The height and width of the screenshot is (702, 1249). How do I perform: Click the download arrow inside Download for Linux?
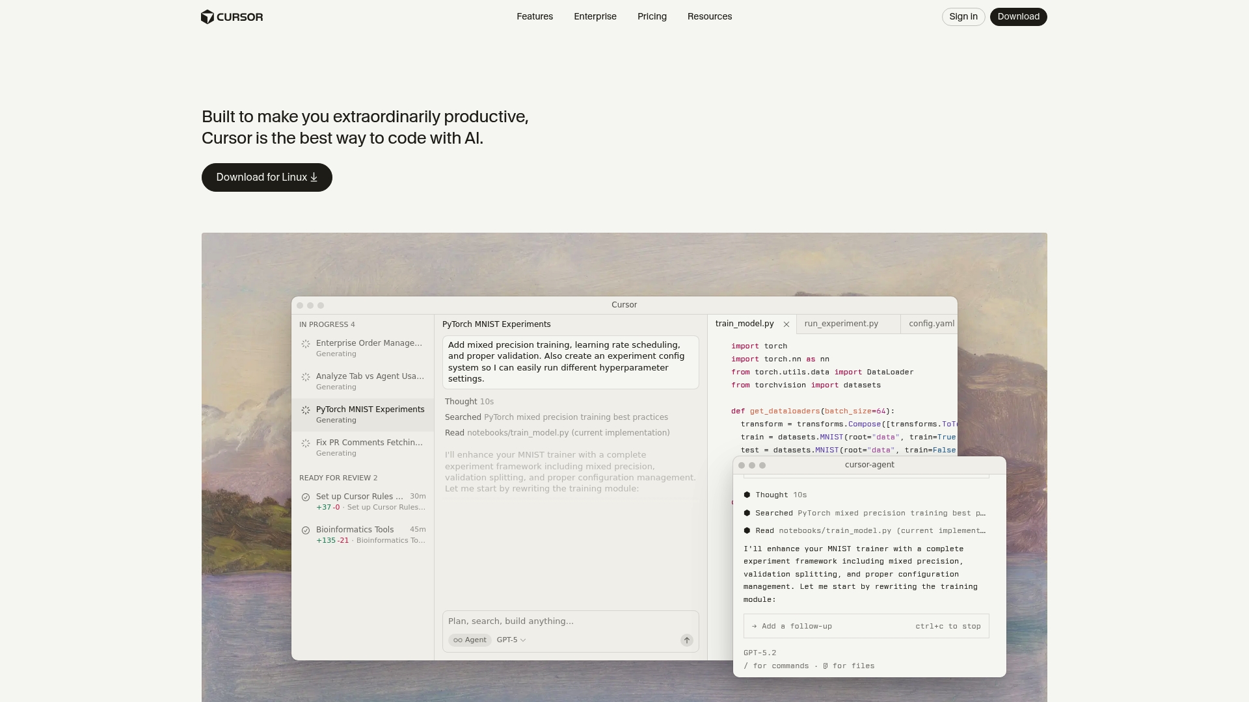point(314,177)
